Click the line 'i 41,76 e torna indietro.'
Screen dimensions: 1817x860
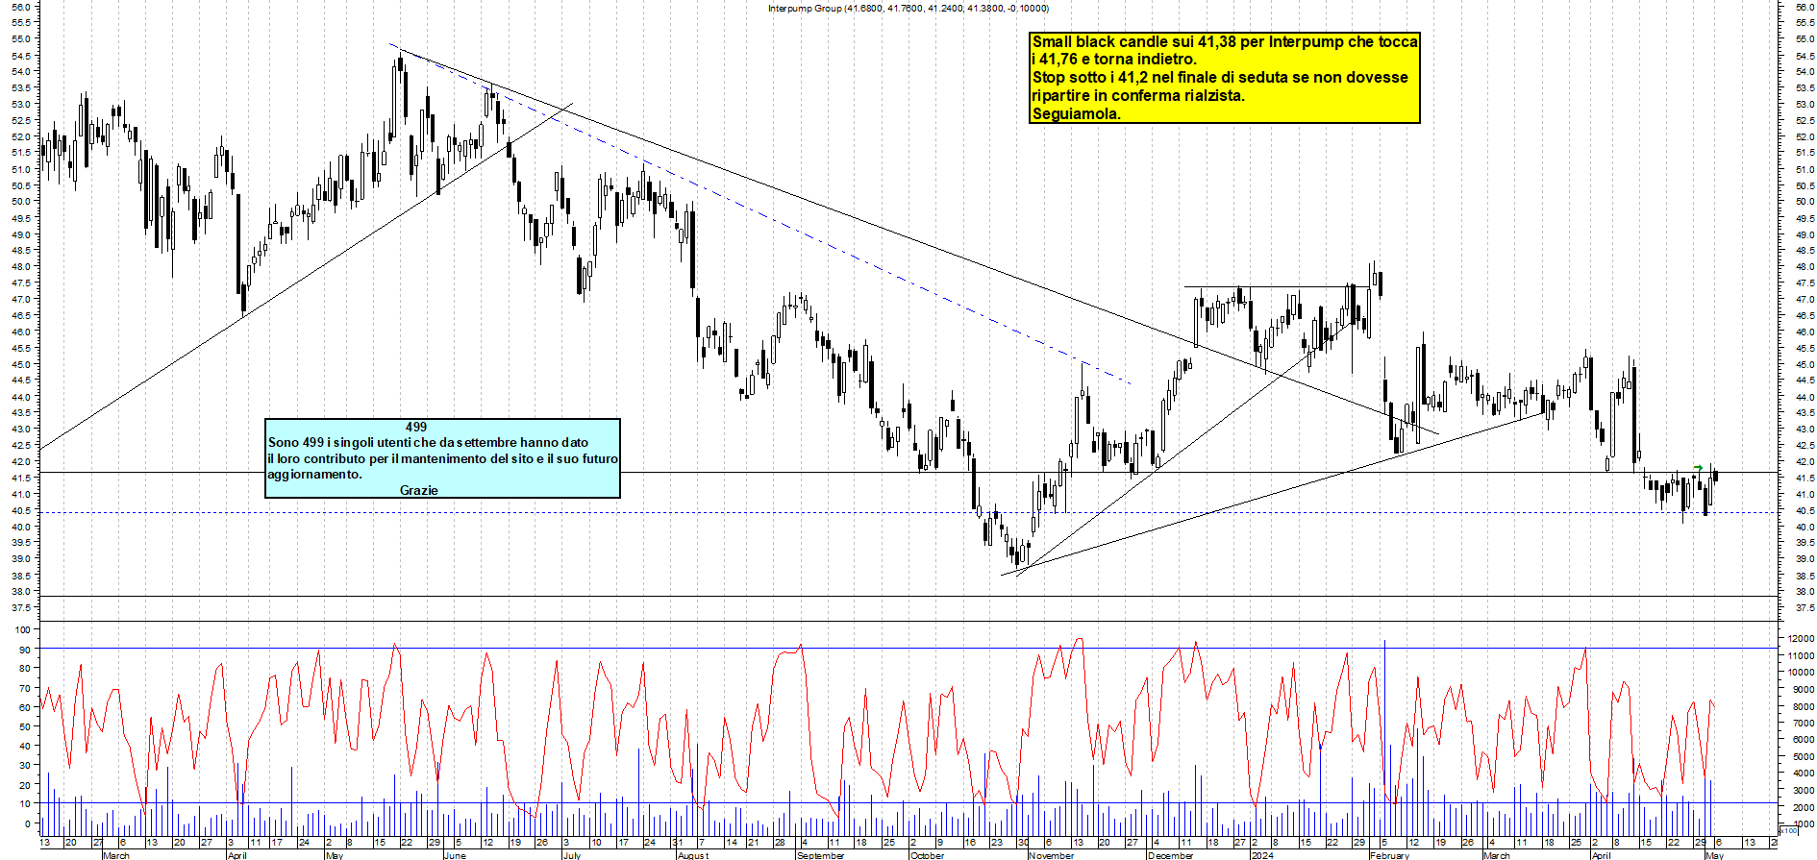pyautogui.click(x=1114, y=60)
